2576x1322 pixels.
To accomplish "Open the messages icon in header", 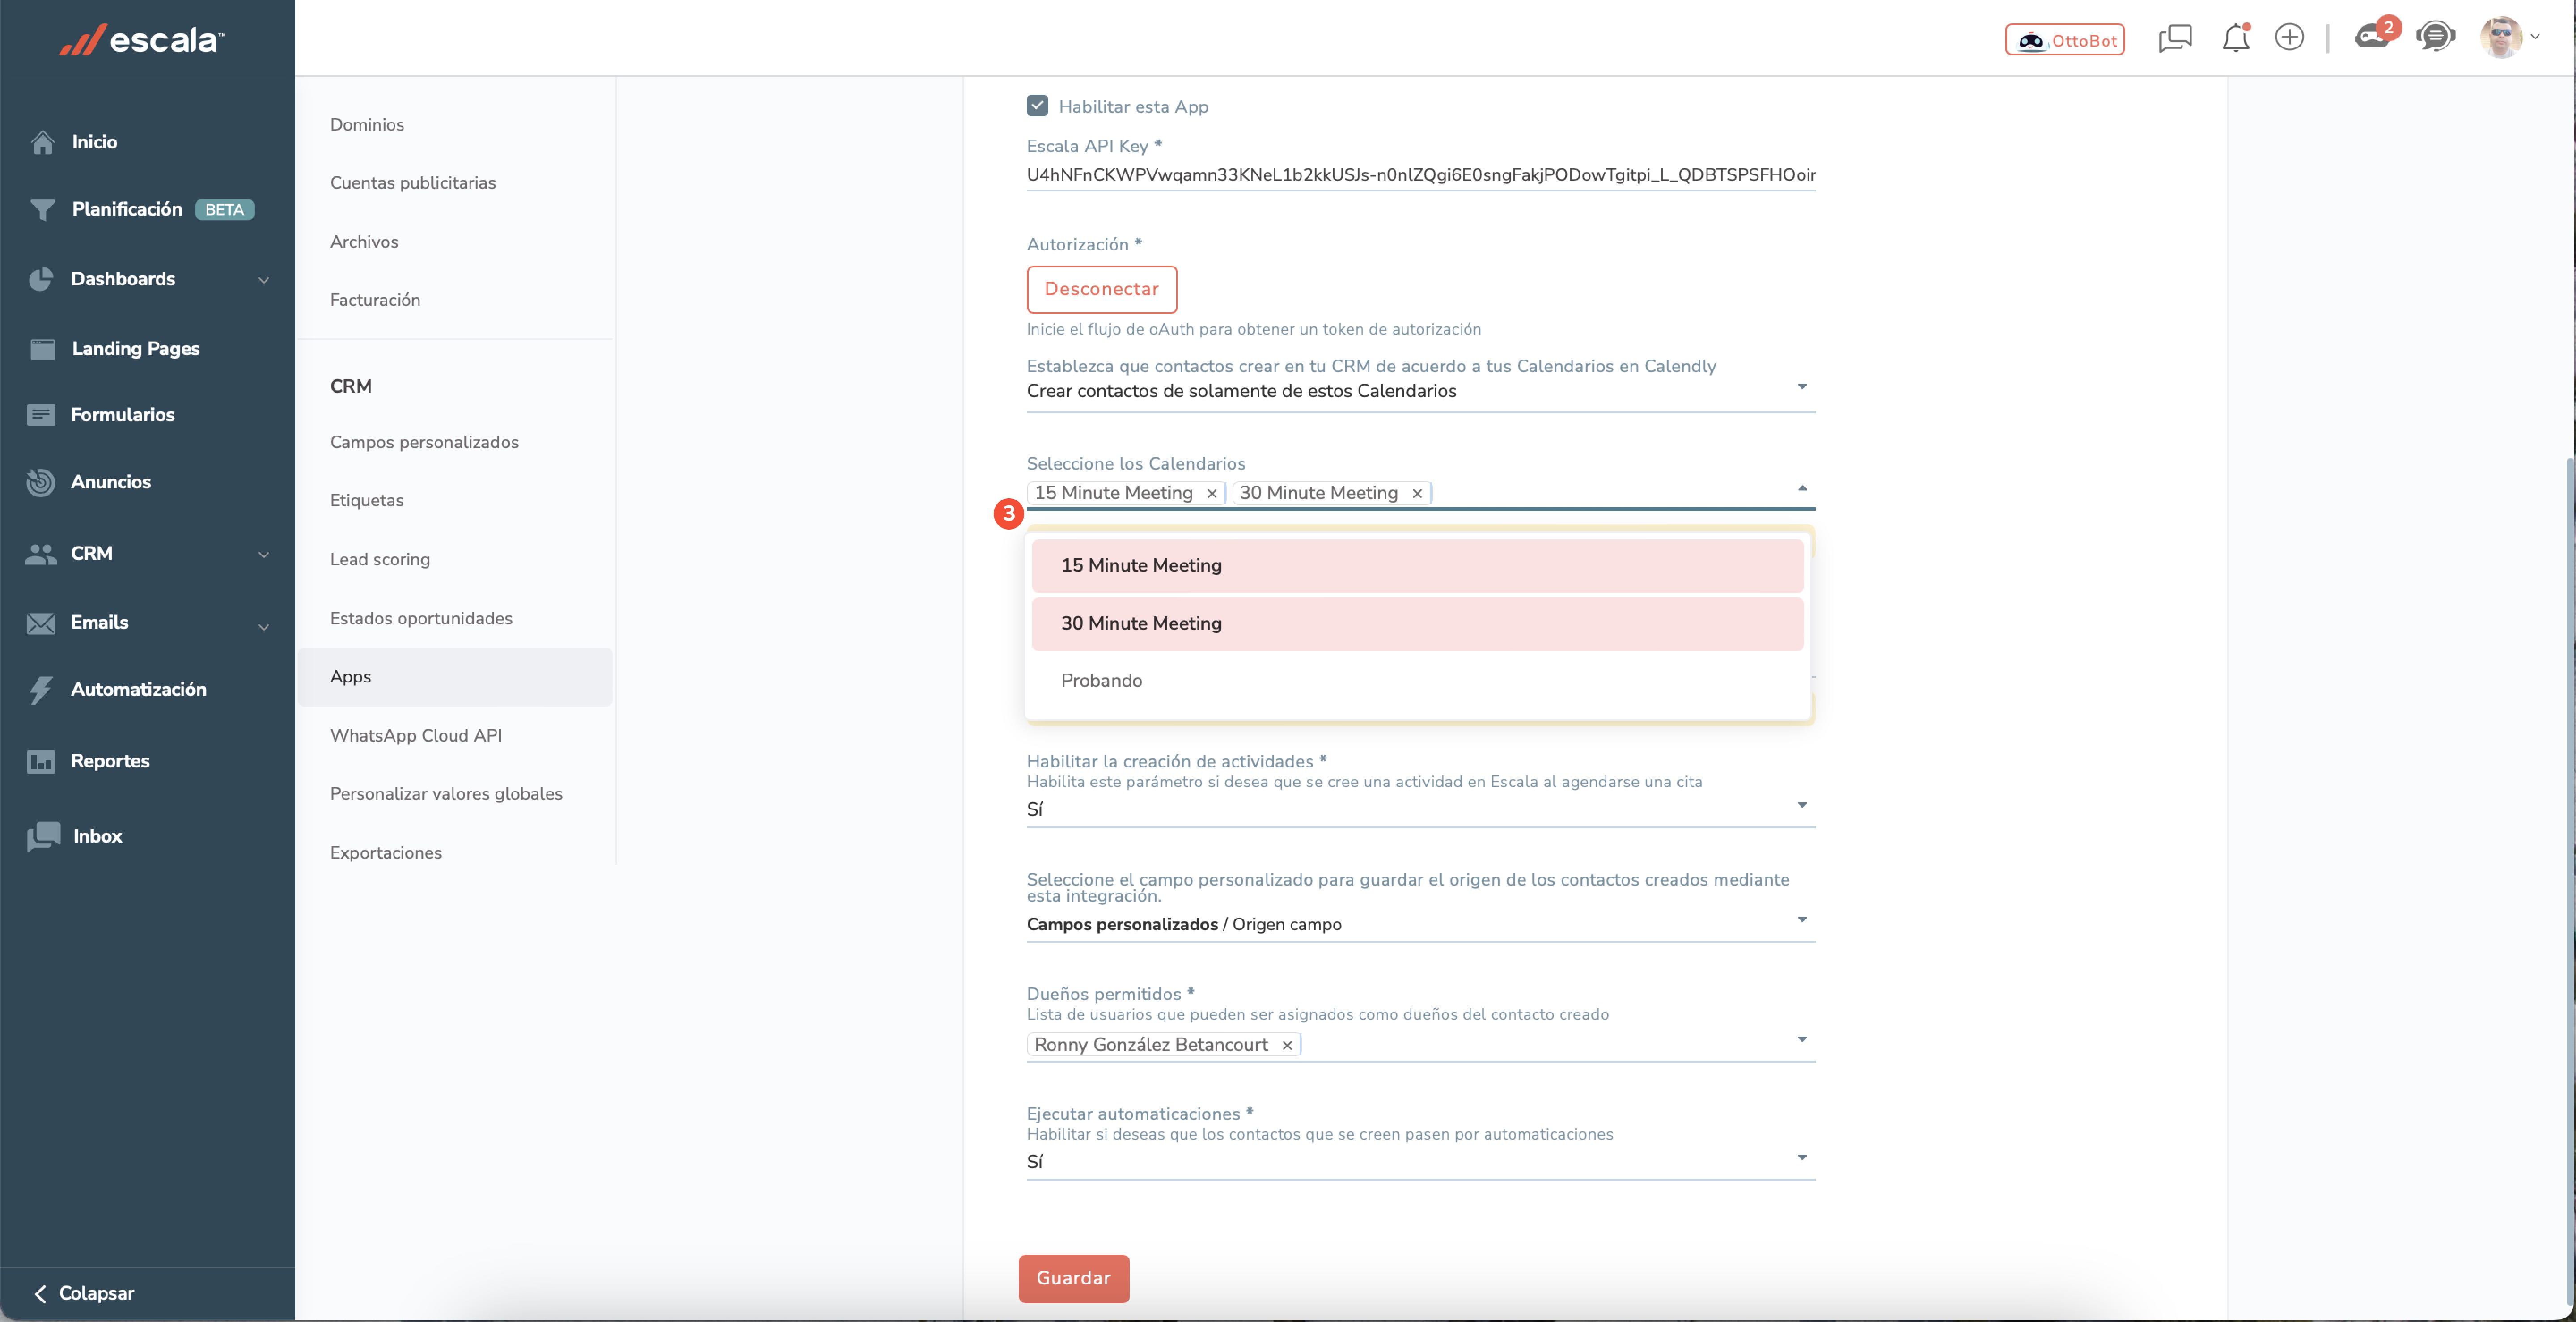I will click(2175, 38).
